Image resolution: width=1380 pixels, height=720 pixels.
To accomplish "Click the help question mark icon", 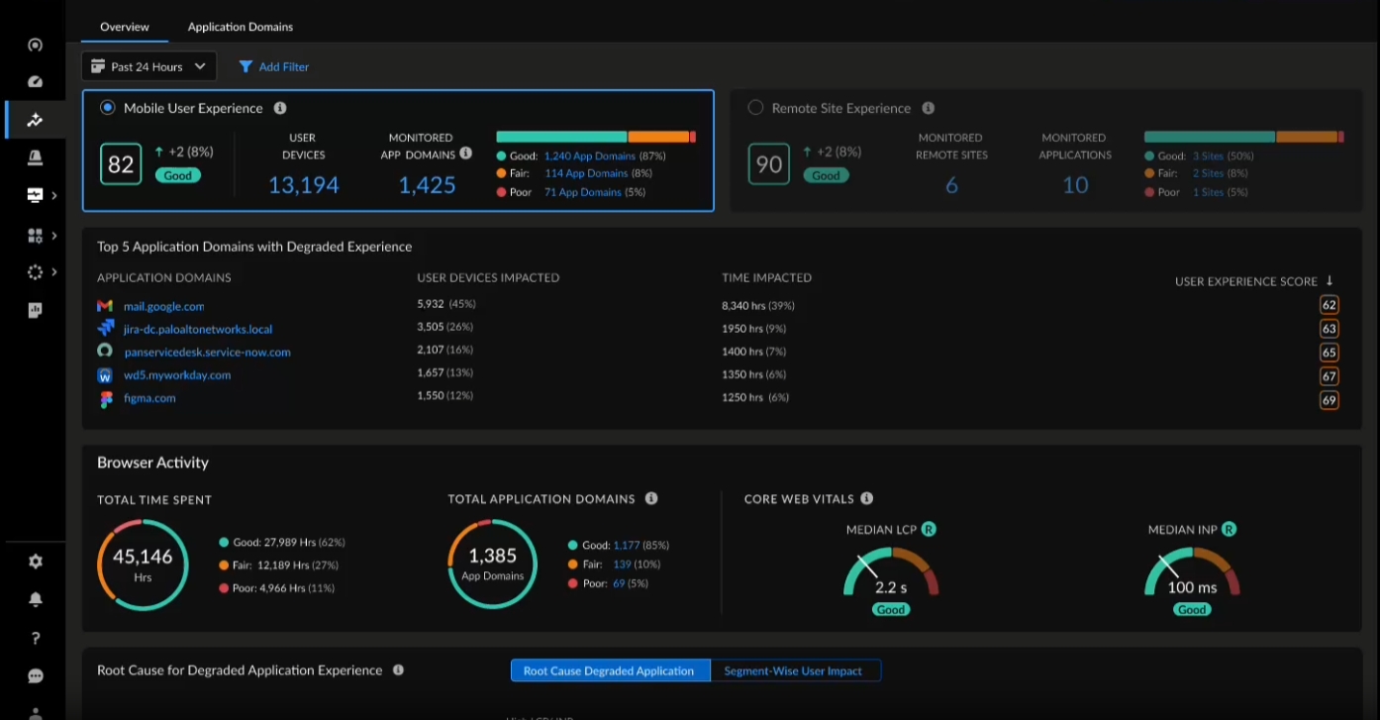I will point(35,638).
